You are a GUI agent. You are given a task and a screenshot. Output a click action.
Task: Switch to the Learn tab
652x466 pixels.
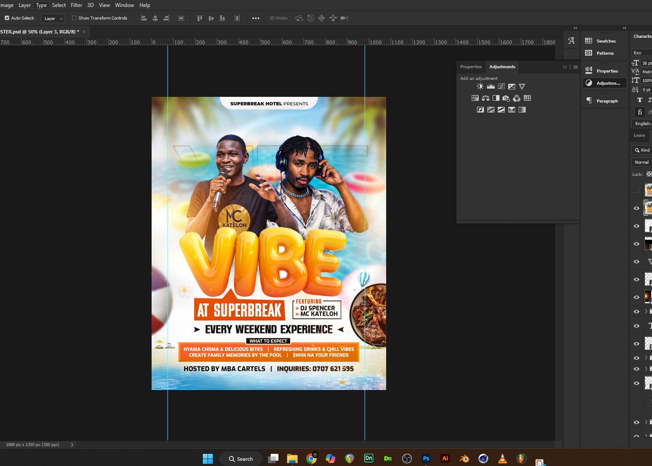coord(639,136)
